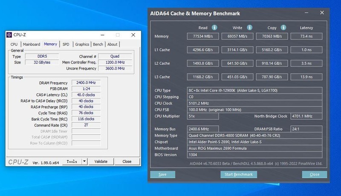The width and height of the screenshot is (341, 196).
Task: Click the Memory Bus value 2400.6 MHz
Action: [203, 129]
